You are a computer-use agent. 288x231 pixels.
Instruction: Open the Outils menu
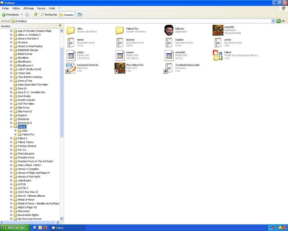[52, 8]
